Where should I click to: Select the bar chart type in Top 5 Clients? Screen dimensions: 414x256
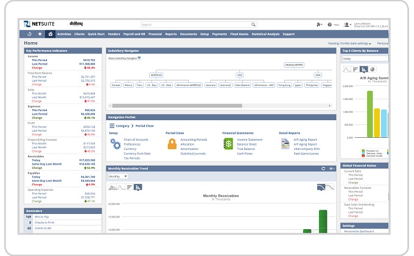pos(356,69)
